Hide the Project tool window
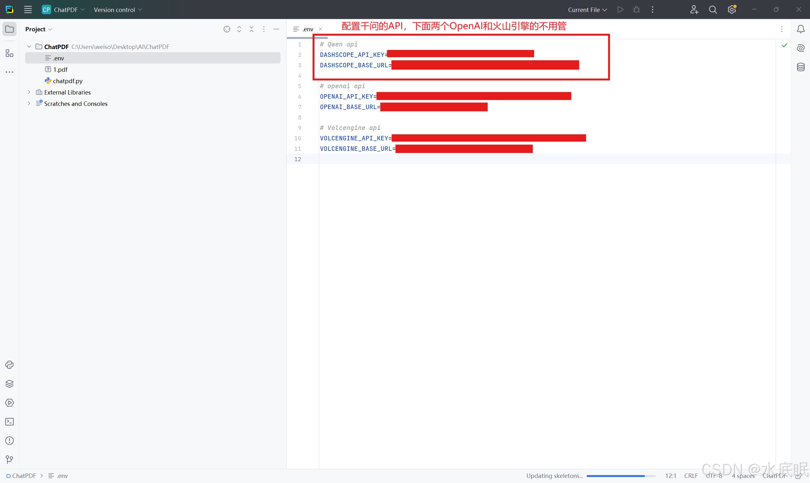 click(x=276, y=29)
